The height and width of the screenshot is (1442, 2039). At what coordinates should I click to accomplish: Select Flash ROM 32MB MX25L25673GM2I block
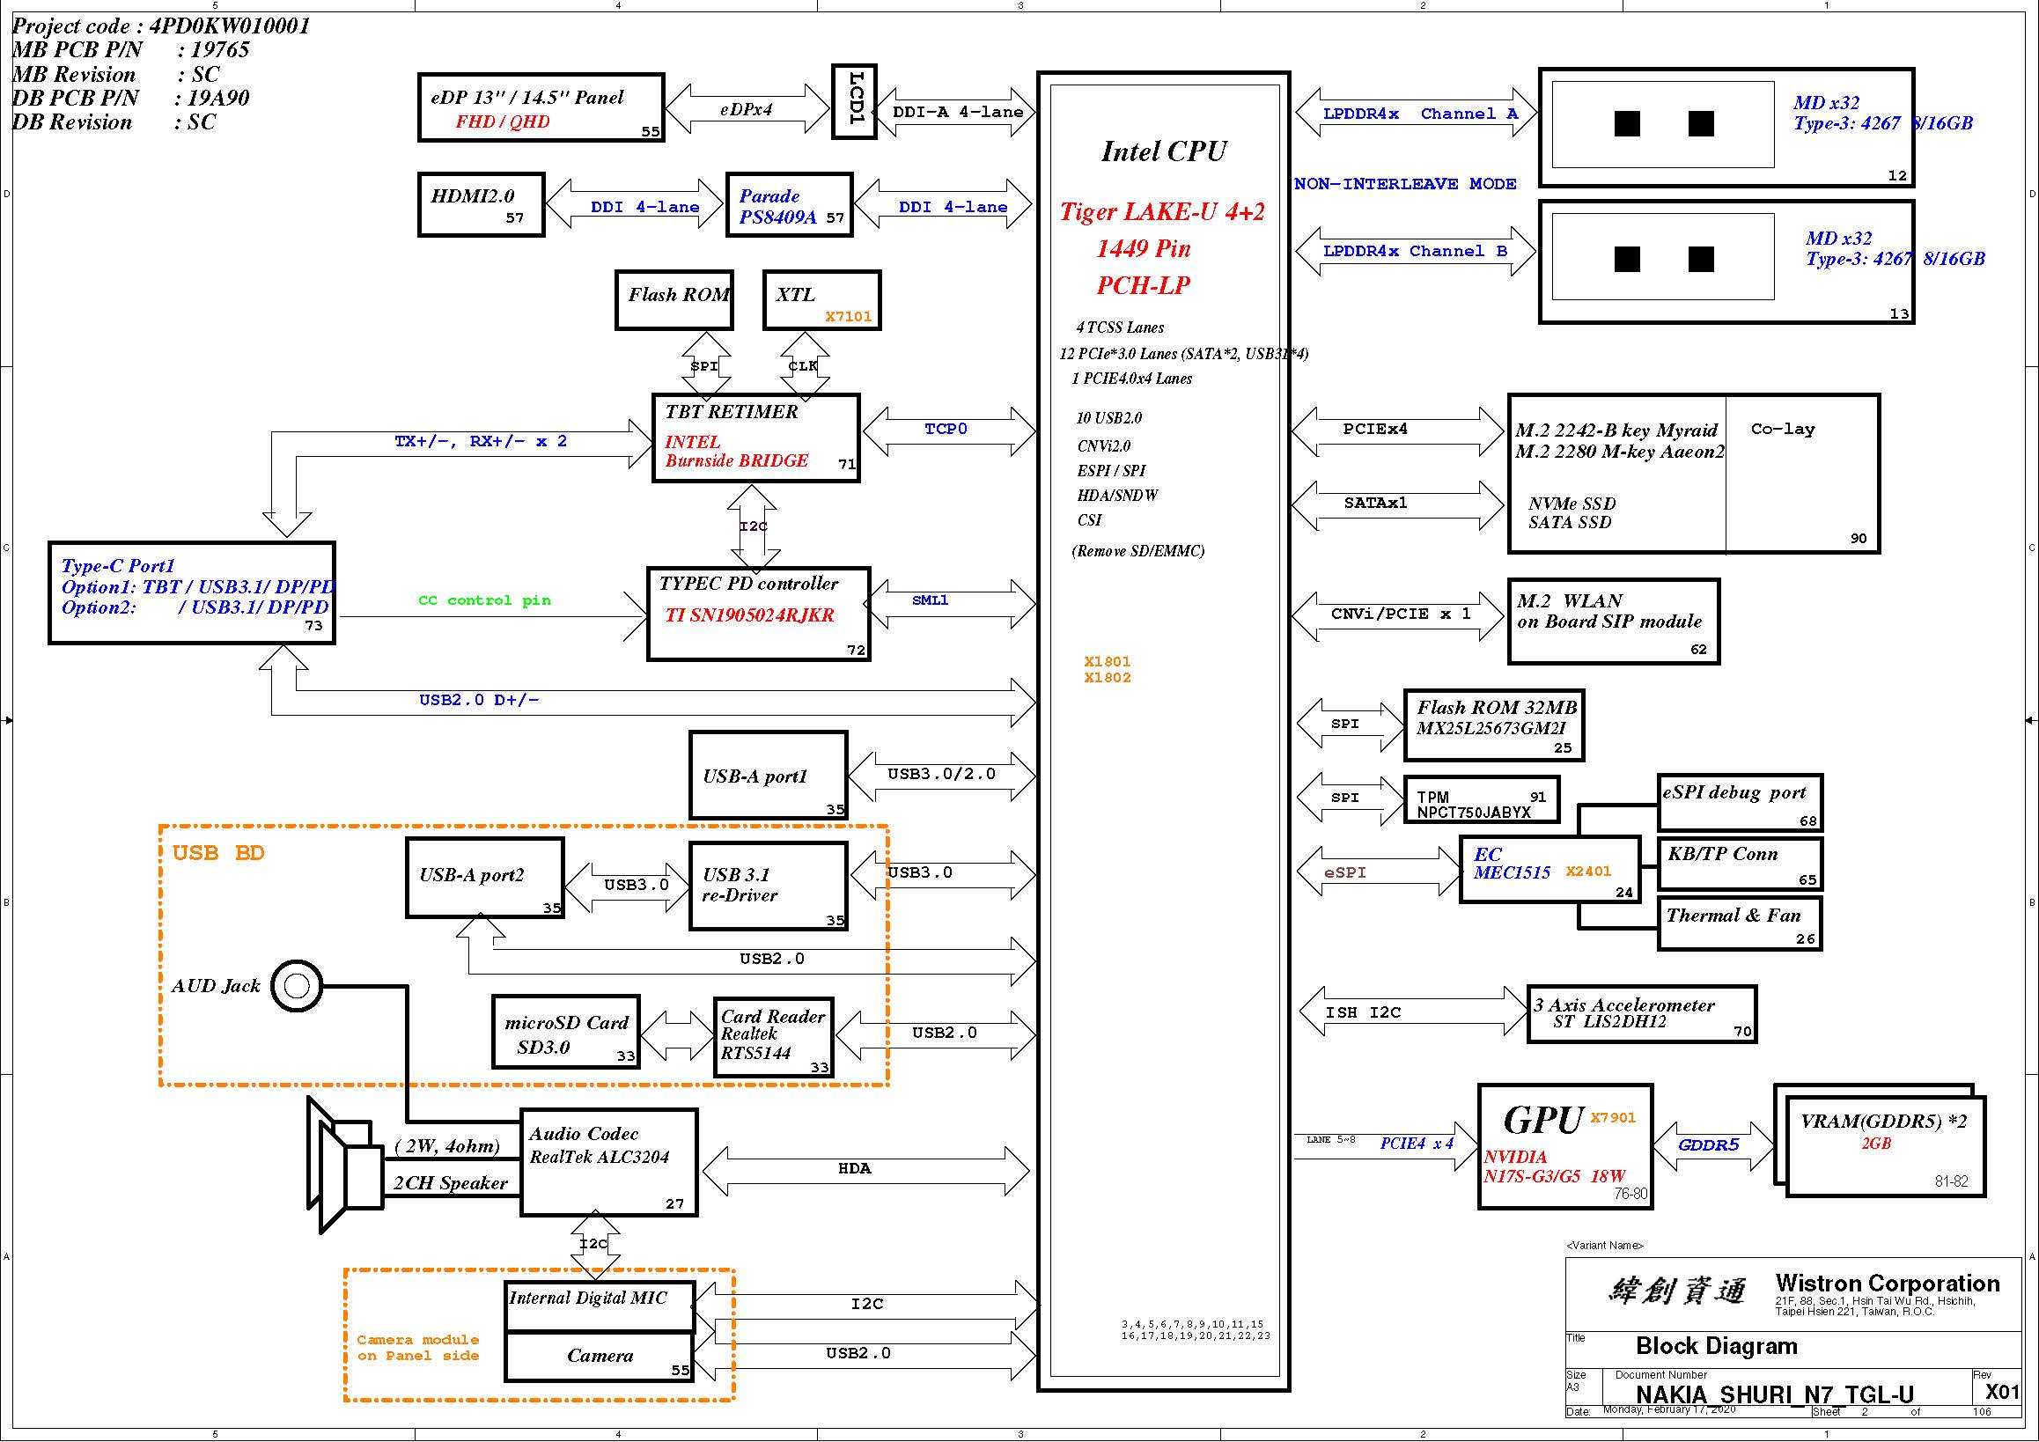pyautogui.click(x=1494, y=725)
